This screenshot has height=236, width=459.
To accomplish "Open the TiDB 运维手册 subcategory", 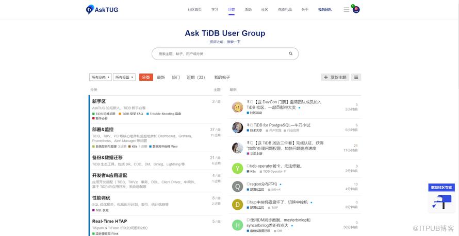I will tap(104, 114).
